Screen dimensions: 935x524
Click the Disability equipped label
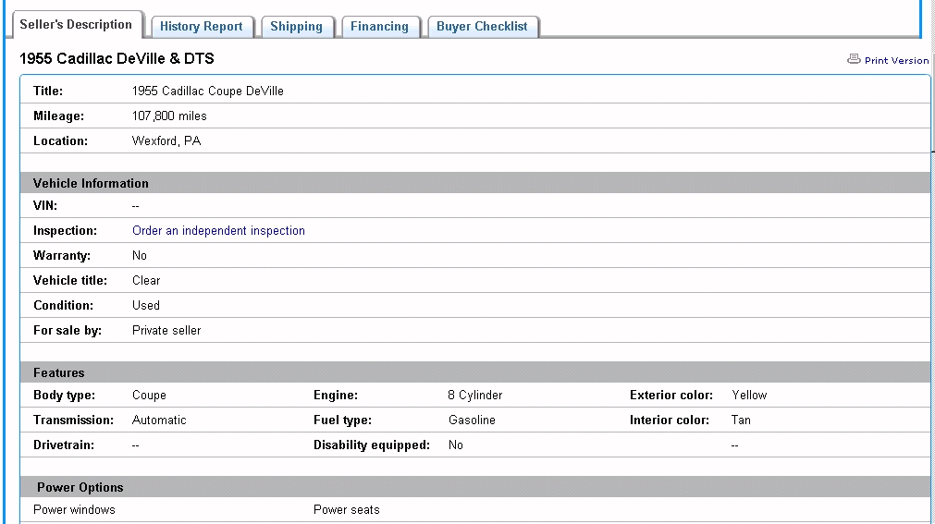point(372,445)
